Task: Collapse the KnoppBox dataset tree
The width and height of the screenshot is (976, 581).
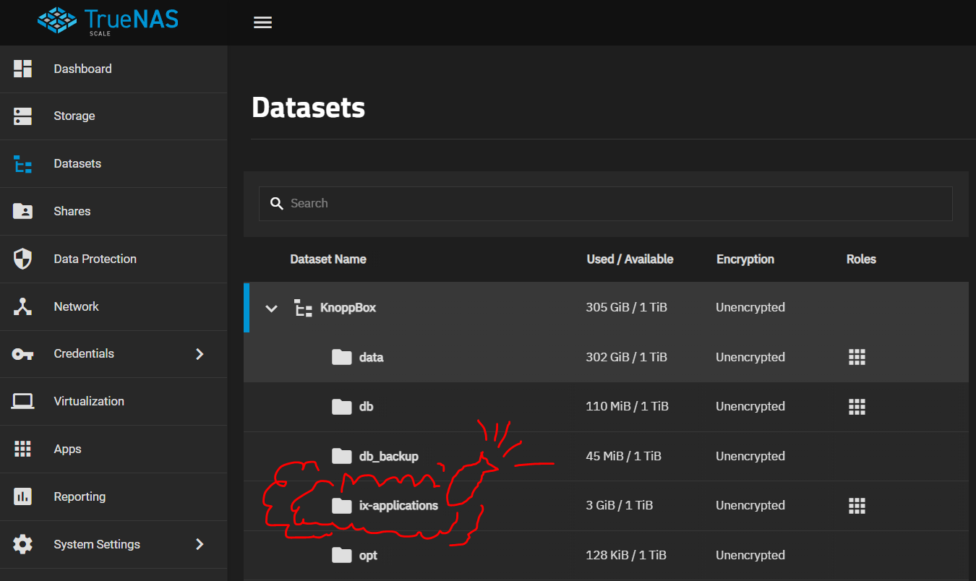Action: (x=271, y=309)
